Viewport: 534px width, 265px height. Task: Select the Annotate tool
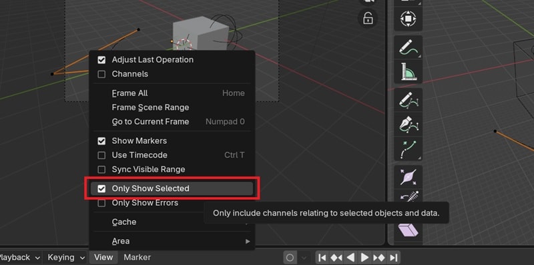click(408, 47)
